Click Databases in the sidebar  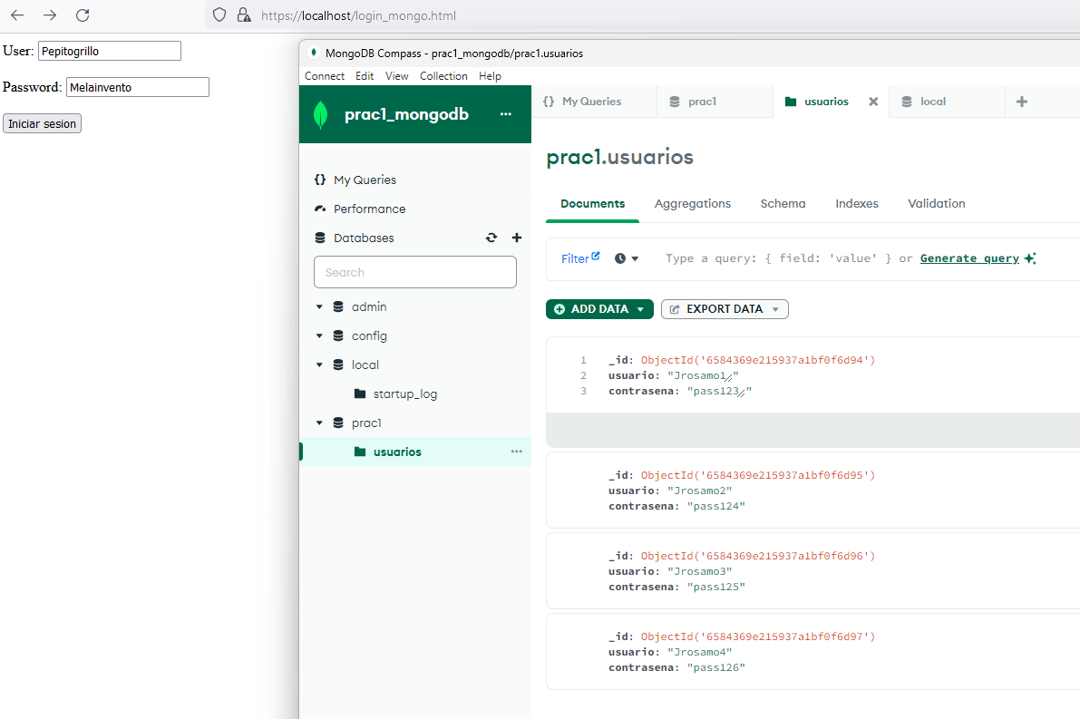(364, 238)
